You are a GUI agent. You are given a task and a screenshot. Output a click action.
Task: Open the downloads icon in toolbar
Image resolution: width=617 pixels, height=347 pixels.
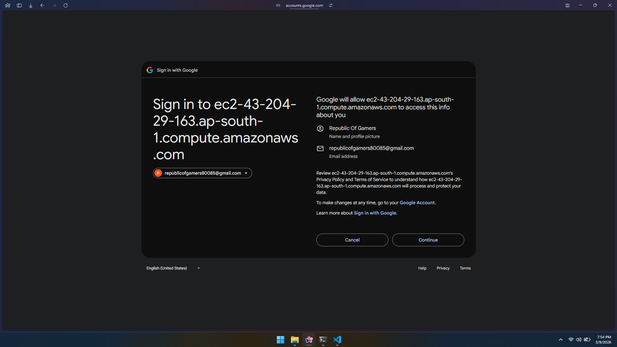coord(31,5)
